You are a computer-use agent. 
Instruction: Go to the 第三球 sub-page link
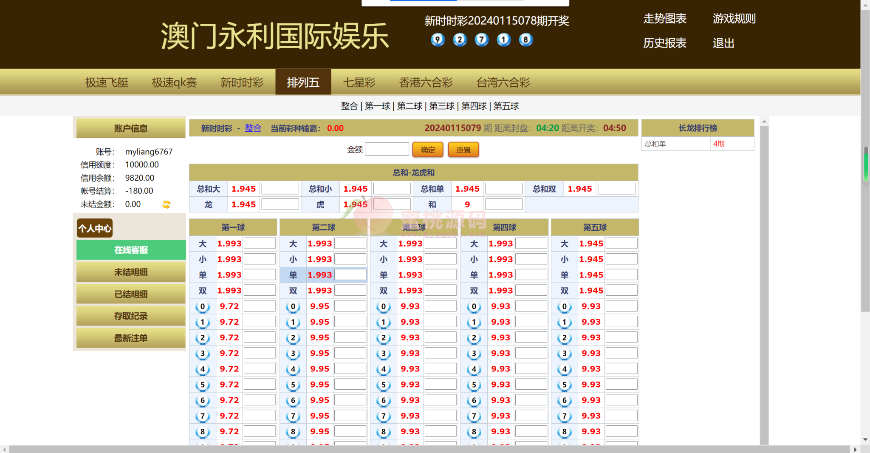point(442,106)
